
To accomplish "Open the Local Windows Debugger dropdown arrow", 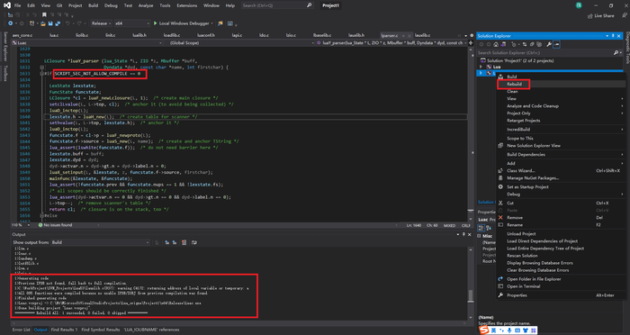I will point(211,23).
